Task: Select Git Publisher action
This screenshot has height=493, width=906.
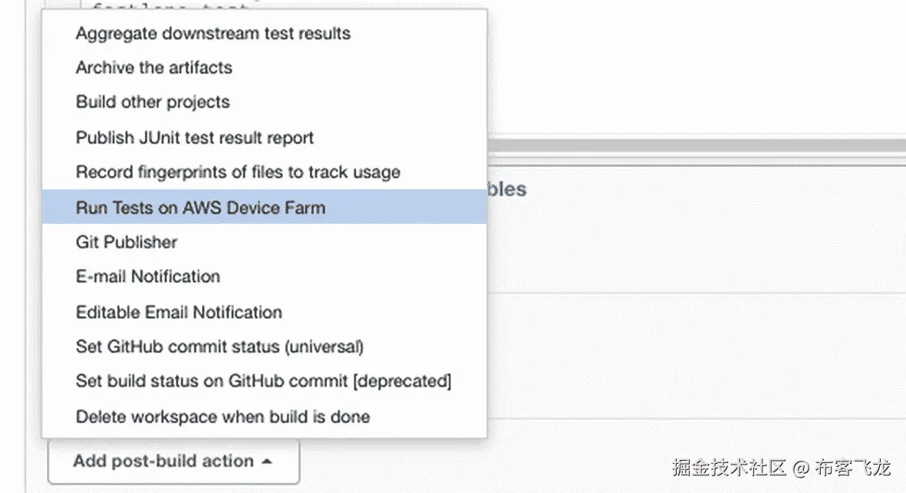Action: (x=126, y=242)
